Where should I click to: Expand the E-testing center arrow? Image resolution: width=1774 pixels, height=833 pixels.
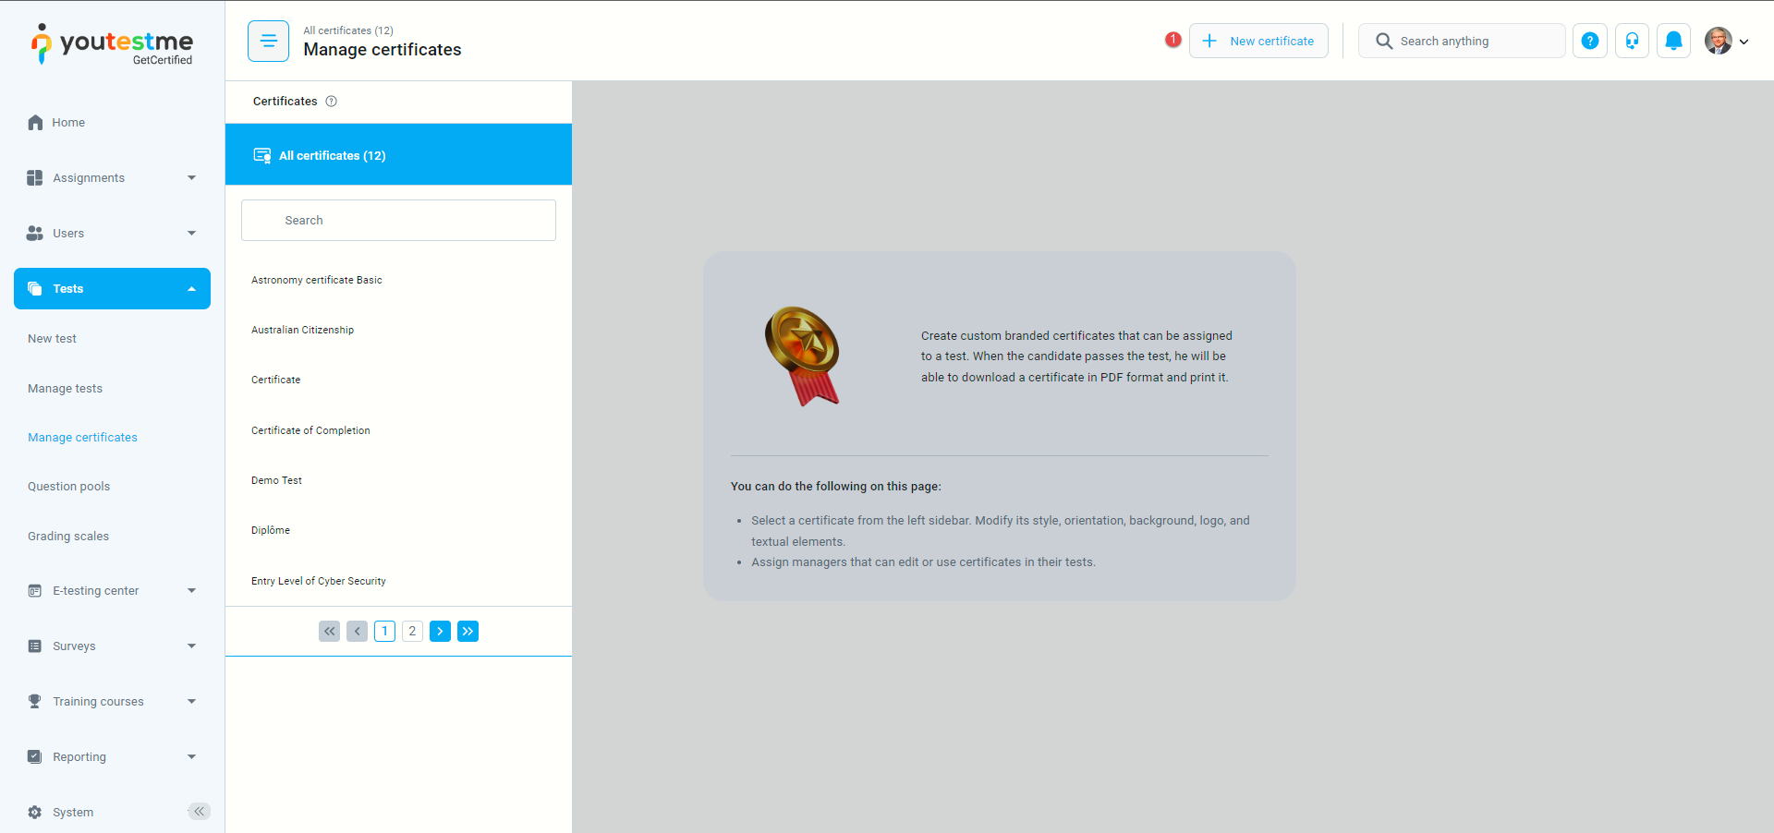pyautogui.click(x=192, y=591)
